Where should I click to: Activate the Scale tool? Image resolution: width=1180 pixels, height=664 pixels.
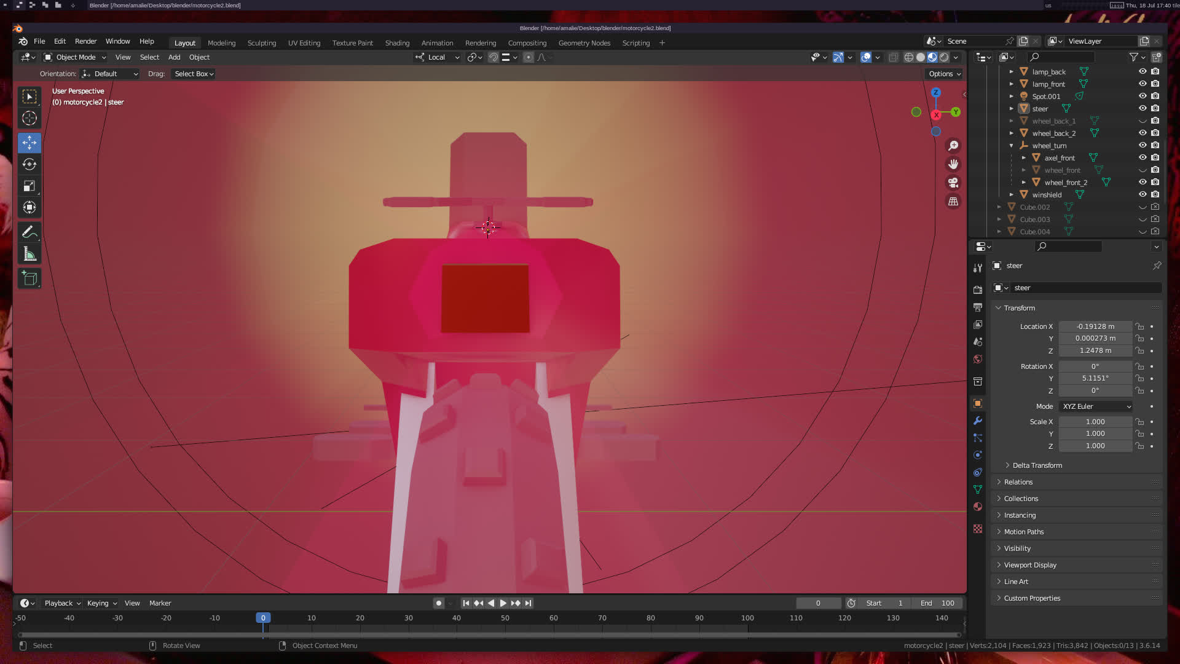29,186
